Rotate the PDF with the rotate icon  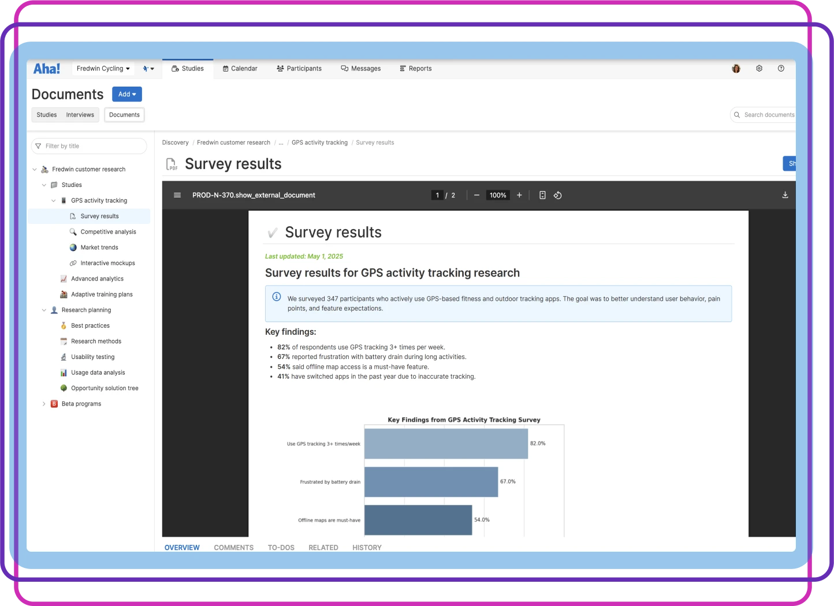tap(558, 195)
